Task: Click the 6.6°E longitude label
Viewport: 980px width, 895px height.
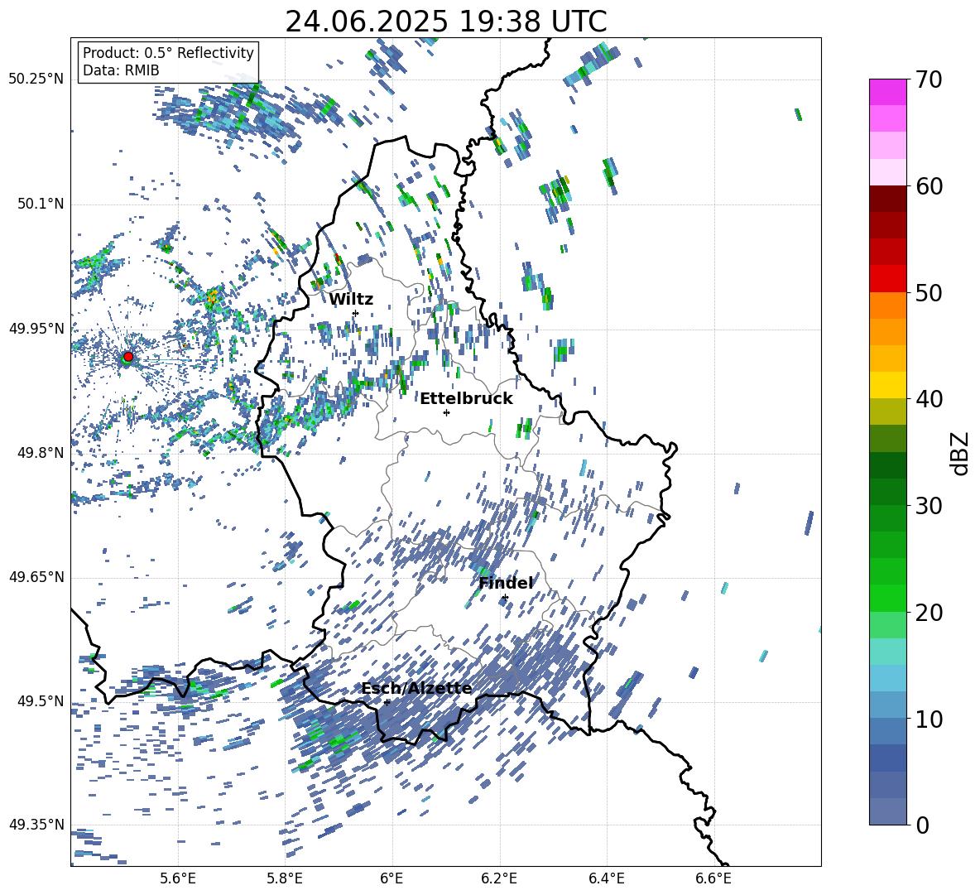Action: 713,878
